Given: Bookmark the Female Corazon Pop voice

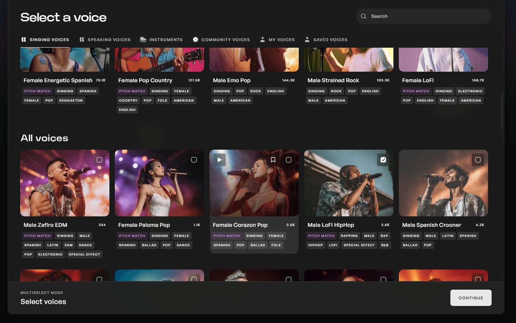Looking at the screenshot, I should tap(273, 159).
